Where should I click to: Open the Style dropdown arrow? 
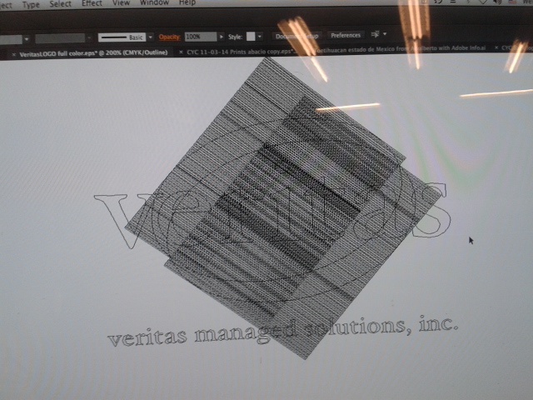(260, 36)
